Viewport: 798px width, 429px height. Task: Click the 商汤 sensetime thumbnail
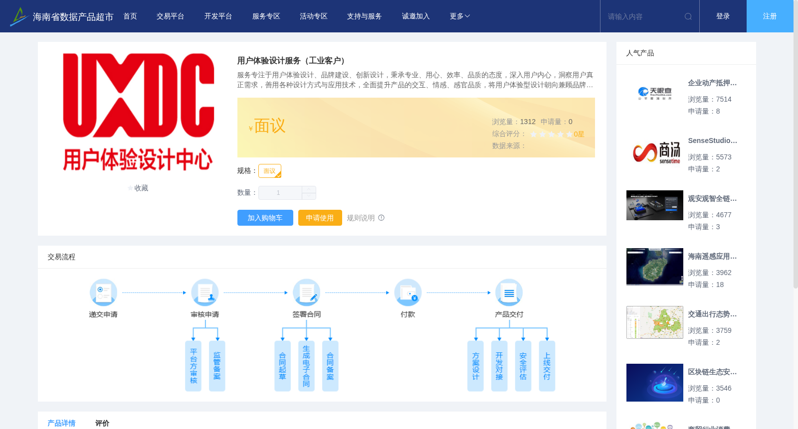655,151
